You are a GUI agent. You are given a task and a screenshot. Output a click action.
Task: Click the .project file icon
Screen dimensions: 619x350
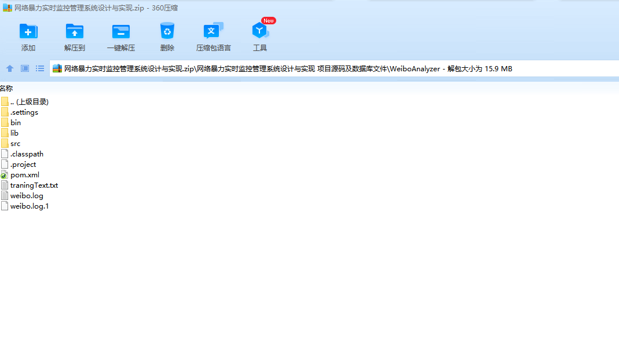[4, 165]
